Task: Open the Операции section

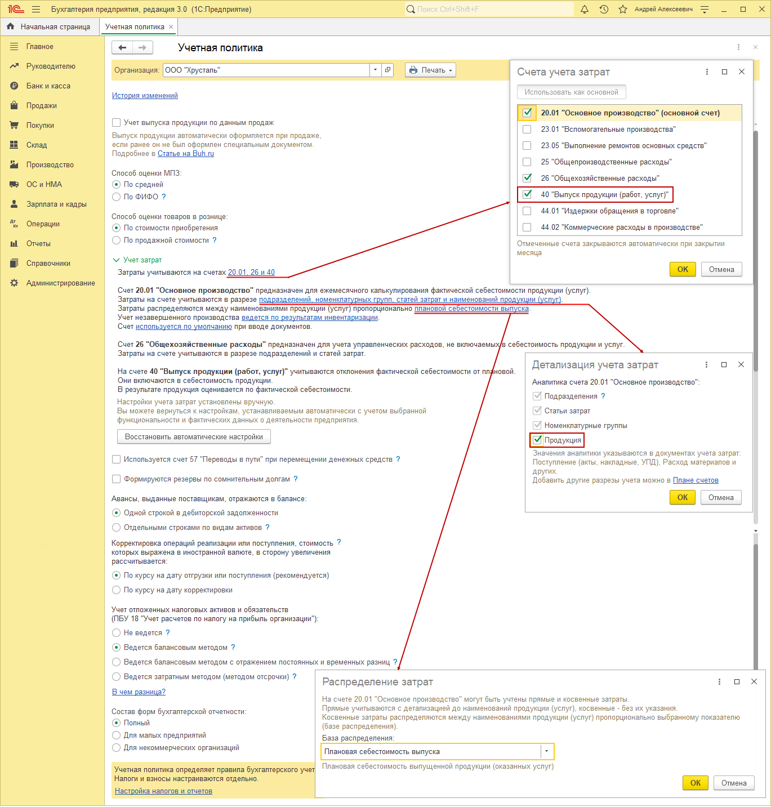Action: 43,224
